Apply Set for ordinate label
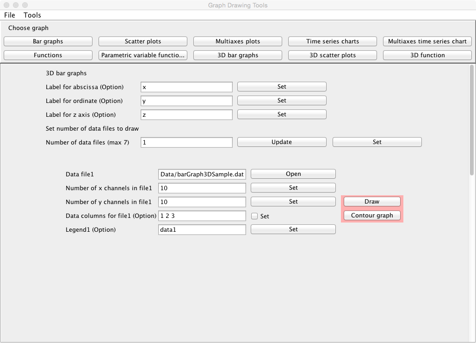476x343 pixels. (282, 101)
